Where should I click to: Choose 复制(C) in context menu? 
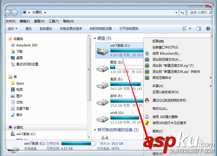tap(158, 131)
